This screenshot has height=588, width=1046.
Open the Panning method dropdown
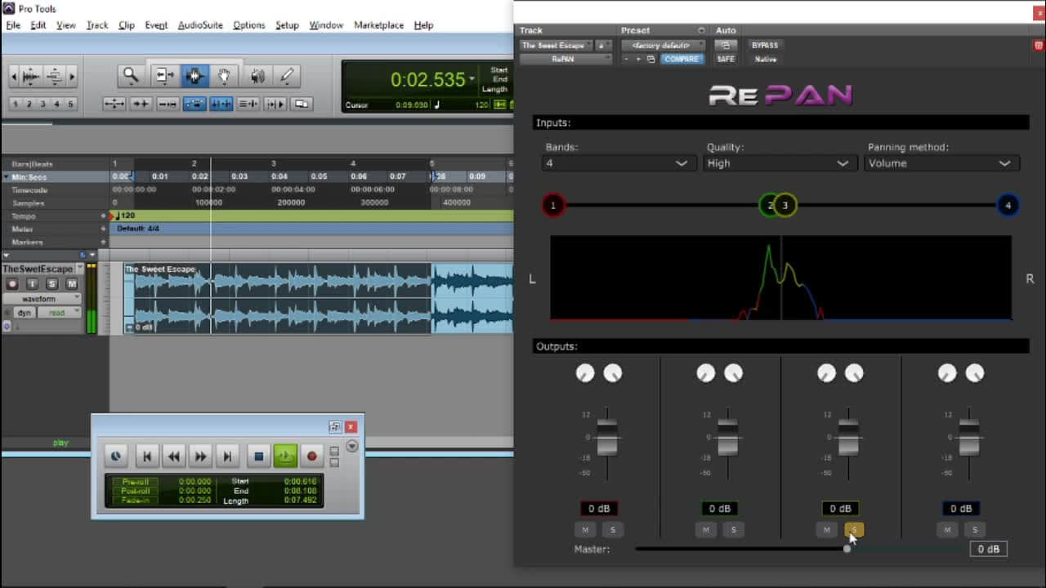[941, 163]
